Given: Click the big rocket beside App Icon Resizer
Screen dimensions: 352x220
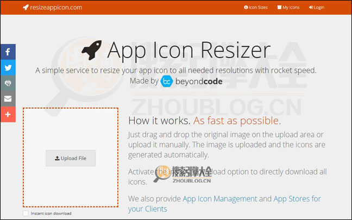Looking at the screenshot, I should (x=92, y=50).
